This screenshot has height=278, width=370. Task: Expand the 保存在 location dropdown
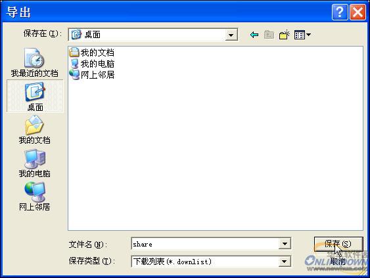[x=231, y=35]
